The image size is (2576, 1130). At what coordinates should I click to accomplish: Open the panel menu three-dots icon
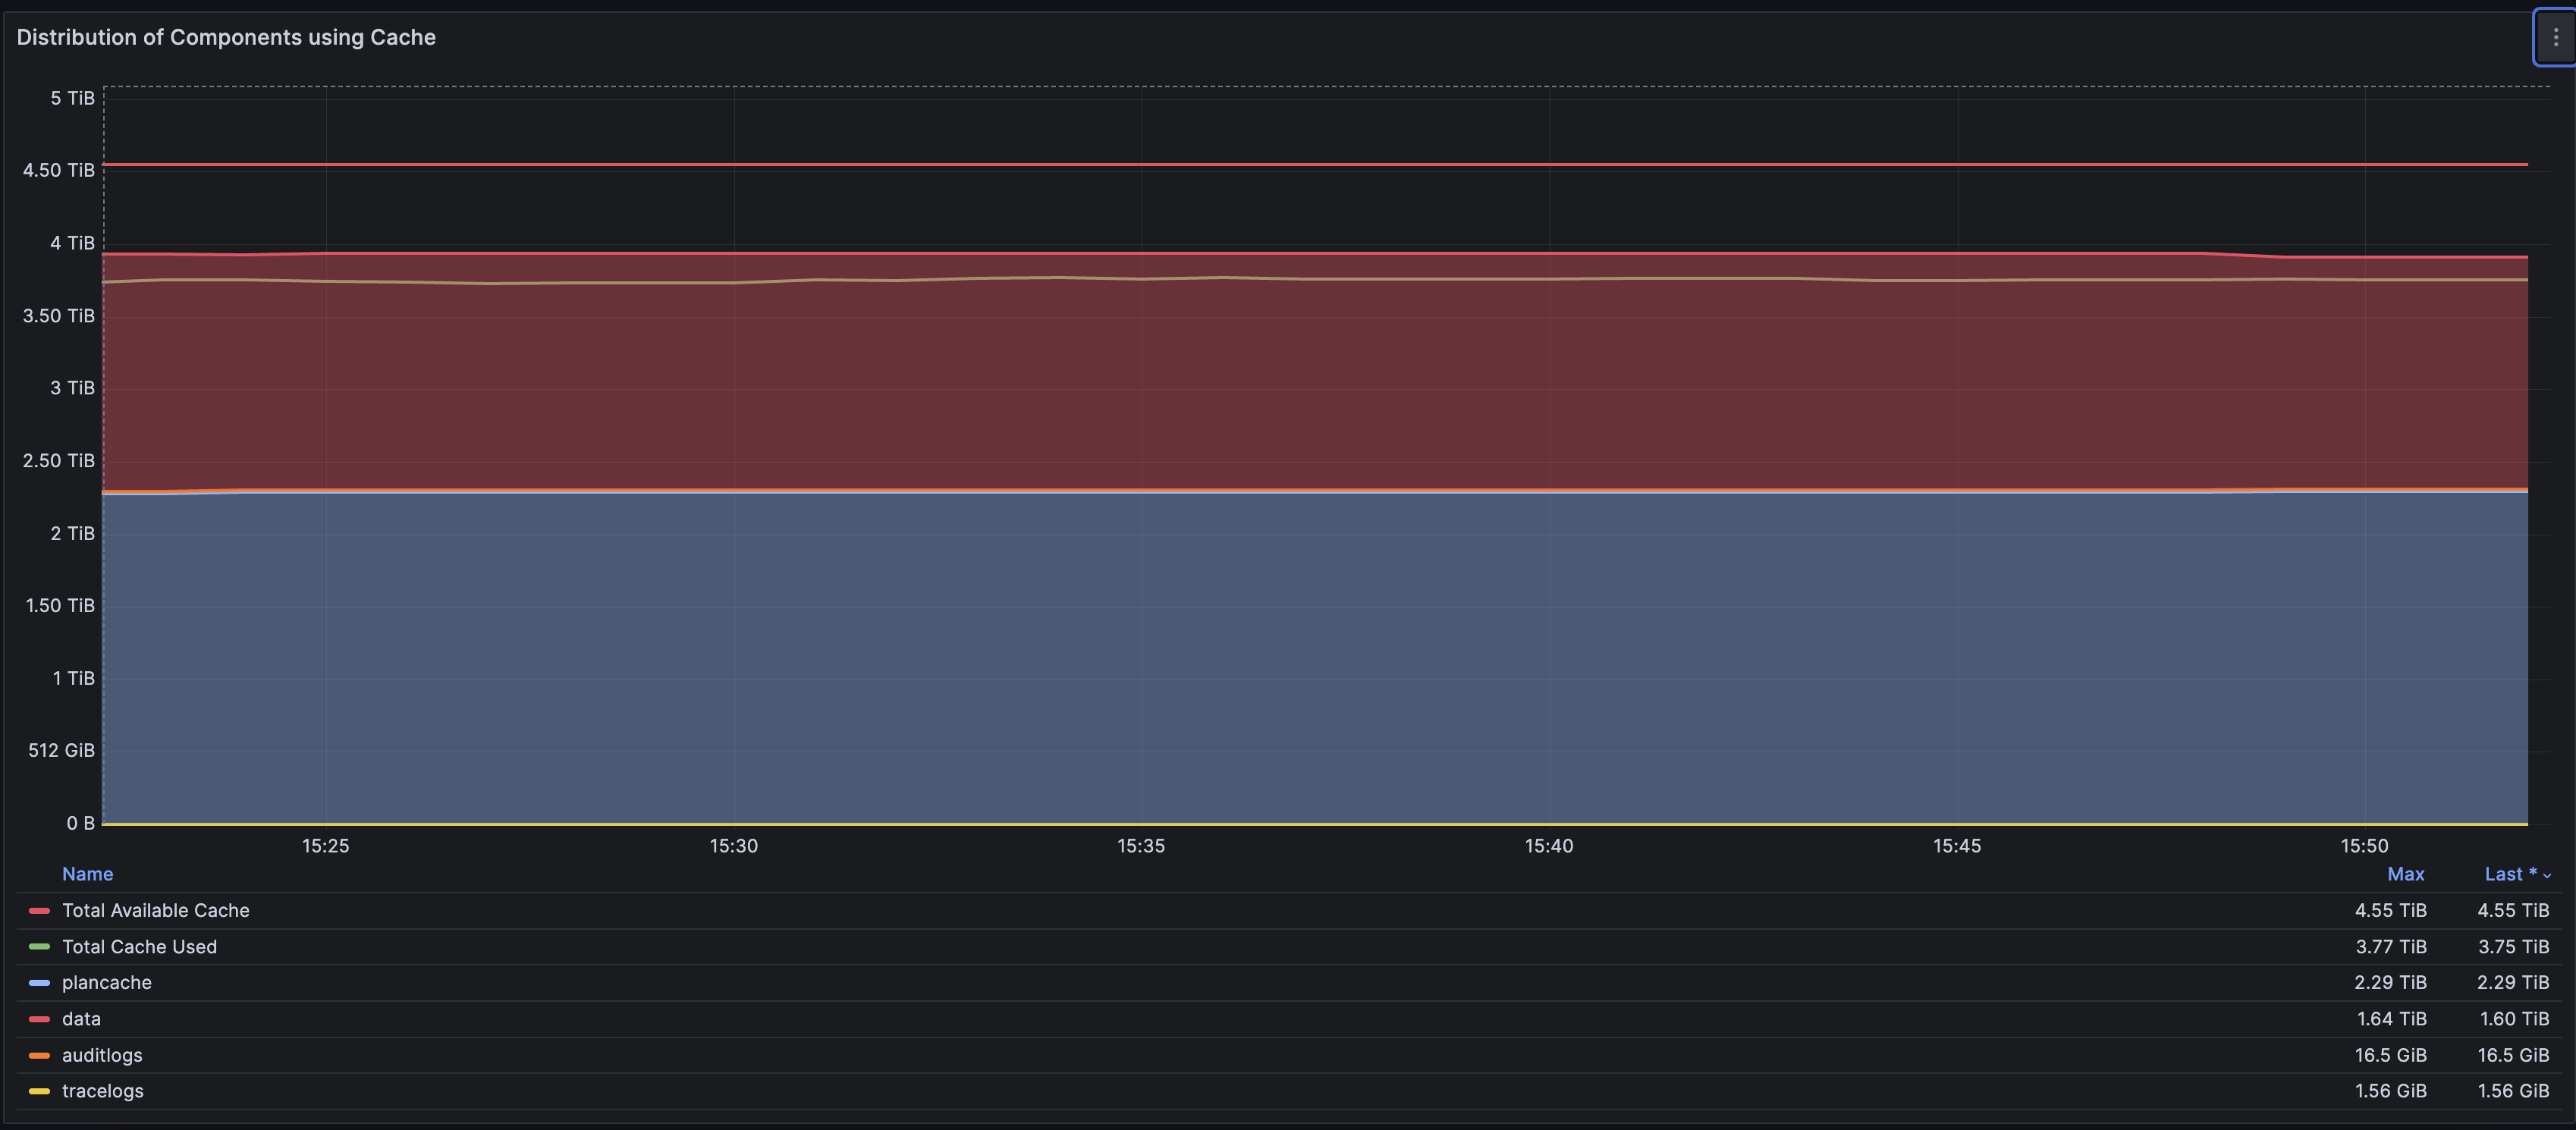[x=2555, y=37]
